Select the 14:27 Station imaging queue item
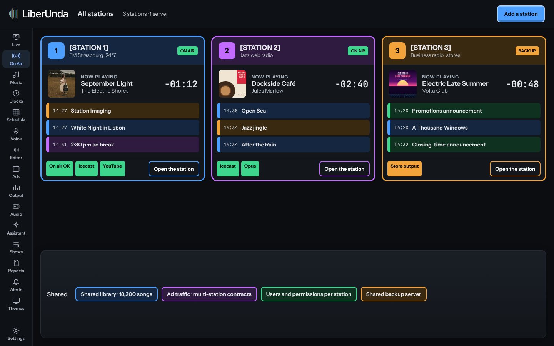Screen dimensions: 554x346 tap(123, 111)
